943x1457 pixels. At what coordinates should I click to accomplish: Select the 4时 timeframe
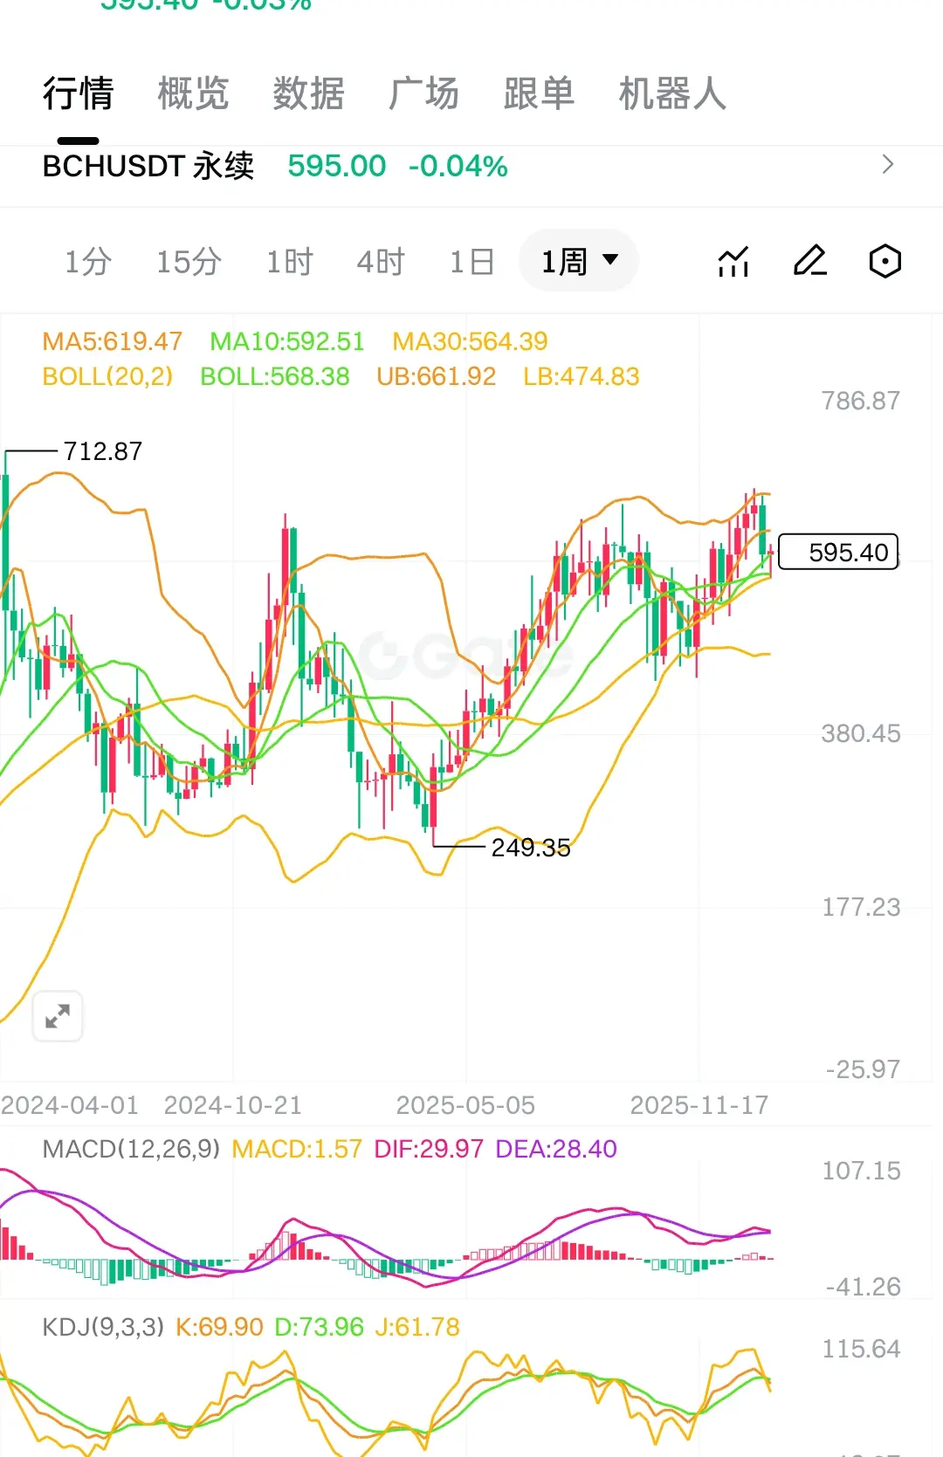coord(381,261)
